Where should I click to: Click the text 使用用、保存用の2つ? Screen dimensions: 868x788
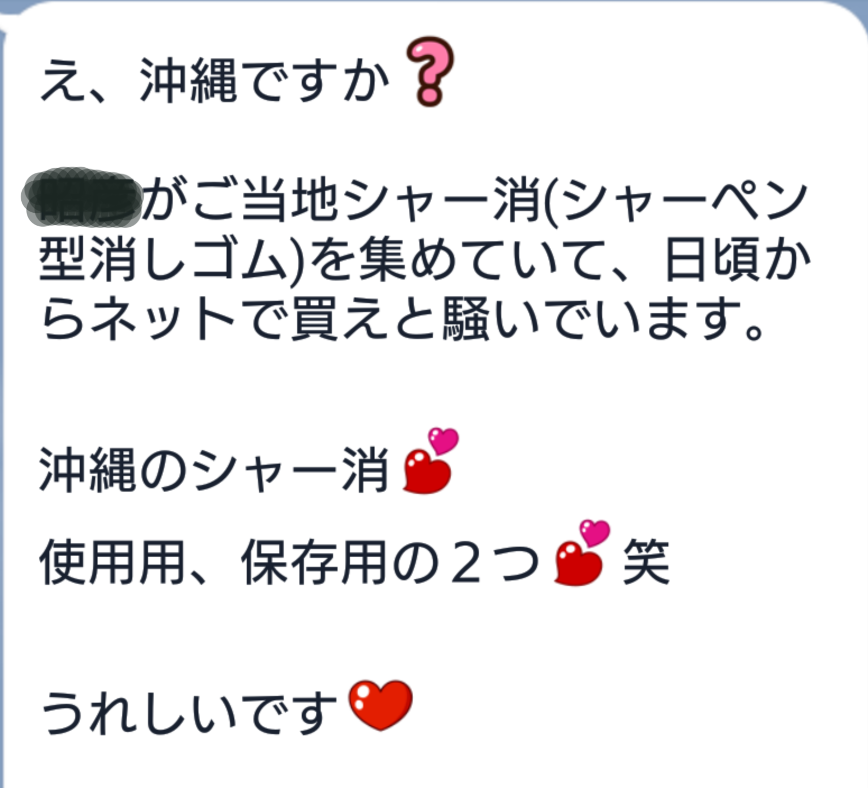290,562
